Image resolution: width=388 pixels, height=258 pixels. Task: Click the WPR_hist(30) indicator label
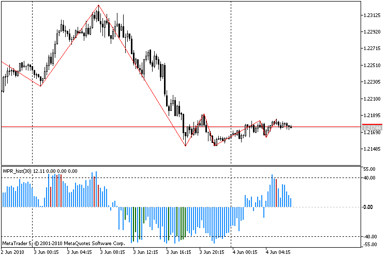[17, 171]
